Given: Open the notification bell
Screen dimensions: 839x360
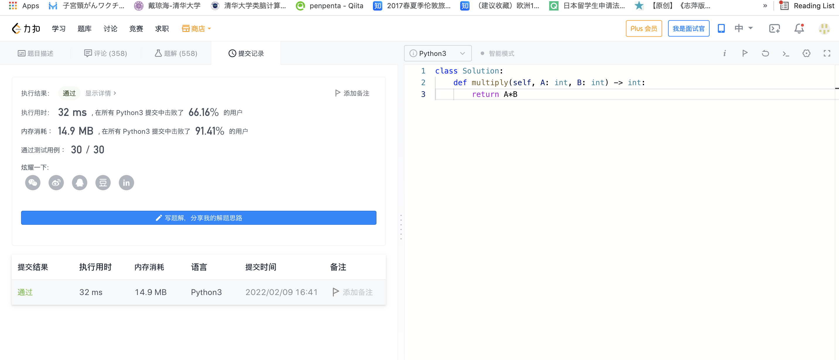Looking at the screenshot, I should click(799, 29).
